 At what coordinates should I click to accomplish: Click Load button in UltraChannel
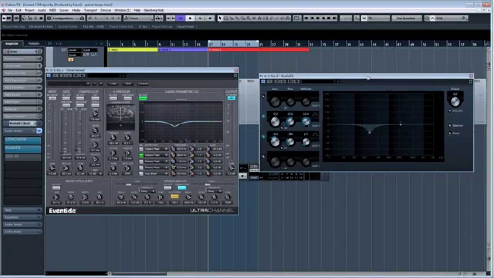point(113,83)
